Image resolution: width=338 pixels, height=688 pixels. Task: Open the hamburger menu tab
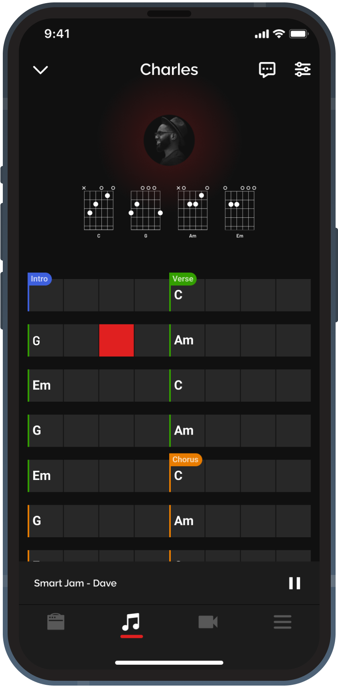[x=282, y=622]
